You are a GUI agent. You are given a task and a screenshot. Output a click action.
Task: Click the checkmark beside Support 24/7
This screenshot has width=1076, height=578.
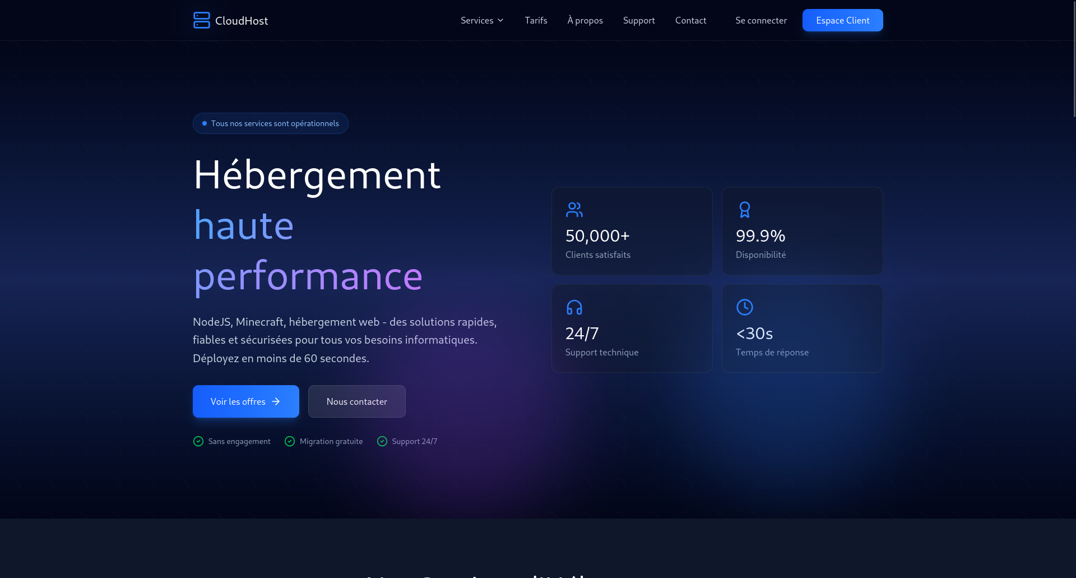click(382, 441)
